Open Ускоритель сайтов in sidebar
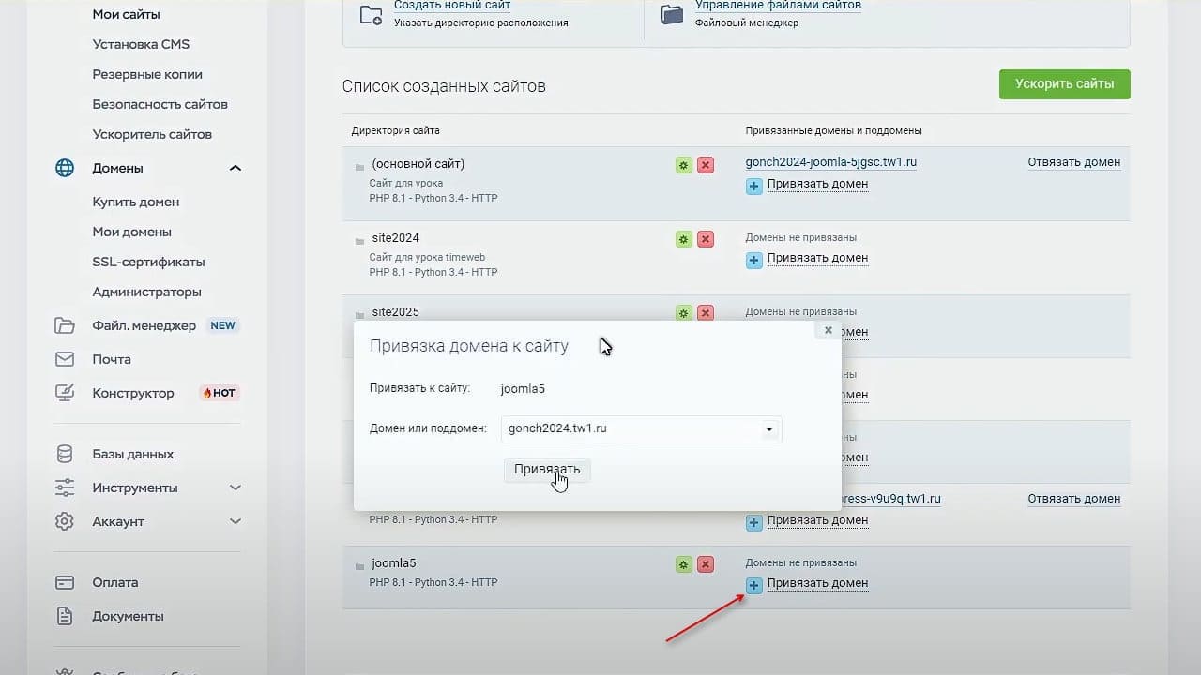The image size is (1201, 675). coord(152,134)
